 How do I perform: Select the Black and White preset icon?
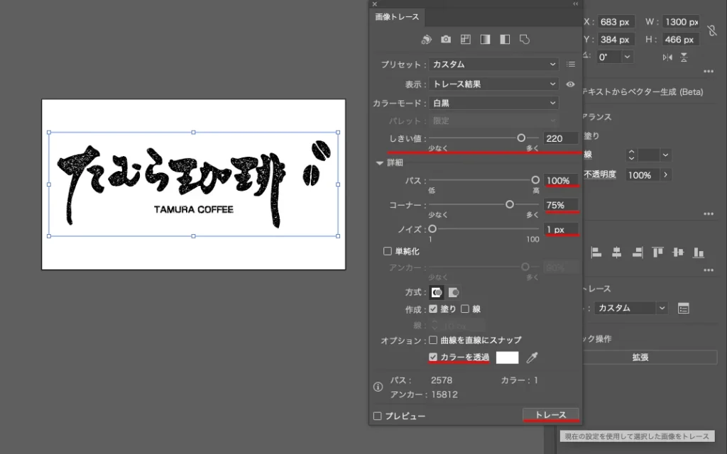[x=505, y=40]
